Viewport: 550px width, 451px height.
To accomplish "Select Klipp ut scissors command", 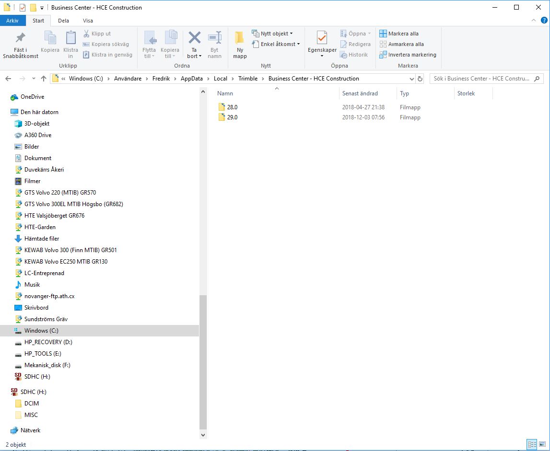I will [x=97, y=34].
